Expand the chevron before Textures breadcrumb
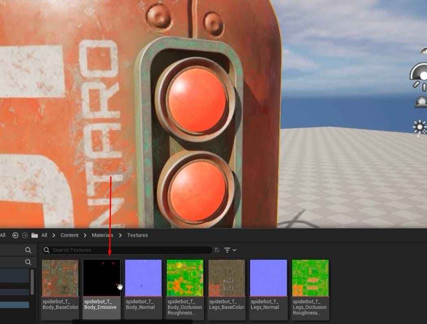 tap(120, 235)
